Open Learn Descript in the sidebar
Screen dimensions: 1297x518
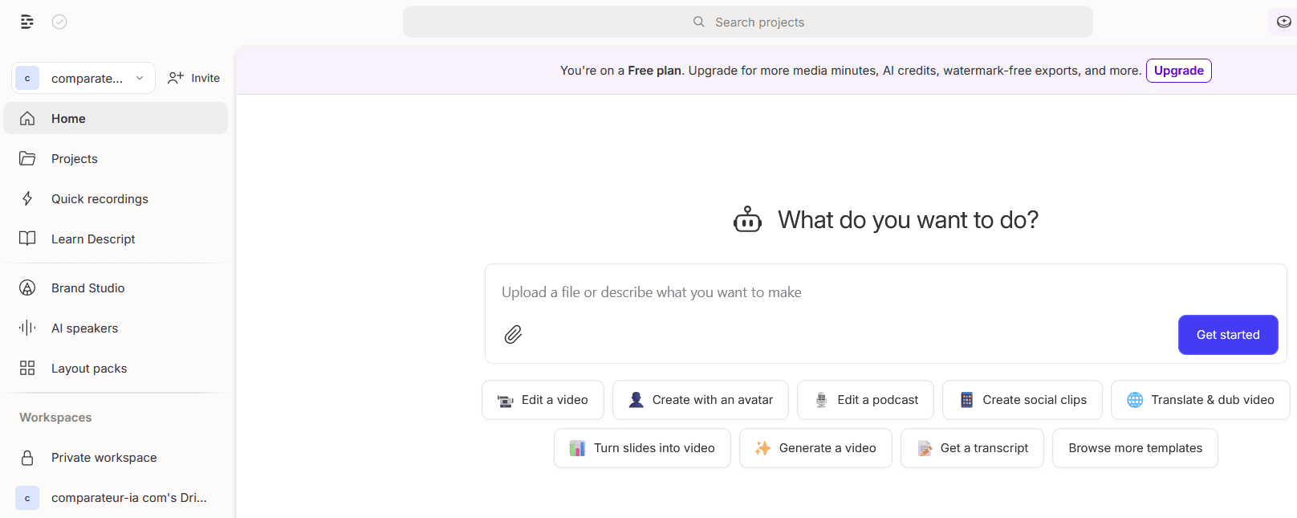point(93,239)
